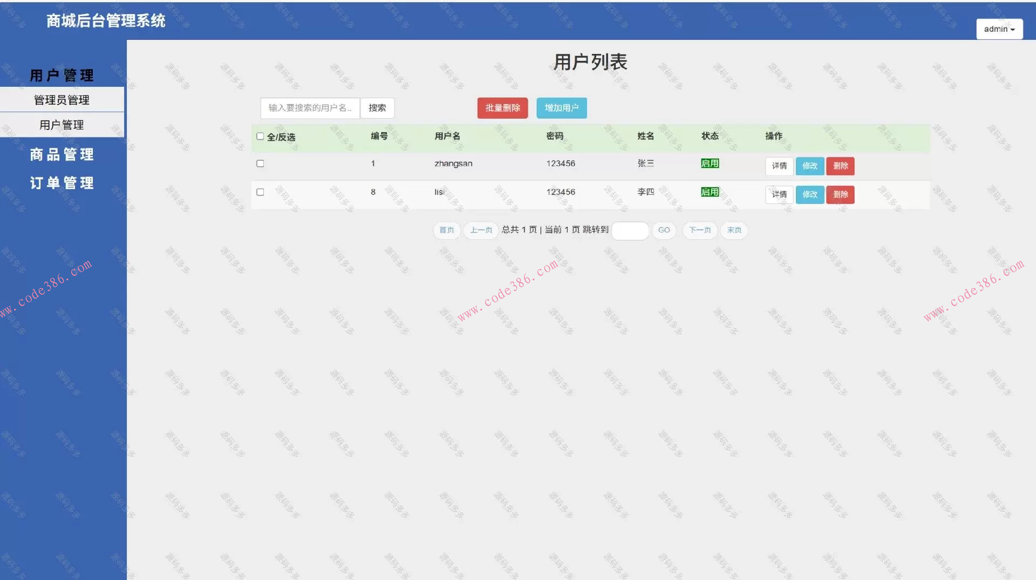Viewport: 1036px width, 580px height.
Task: Click the GO page jump button
Action: click(x=664, y=230)
